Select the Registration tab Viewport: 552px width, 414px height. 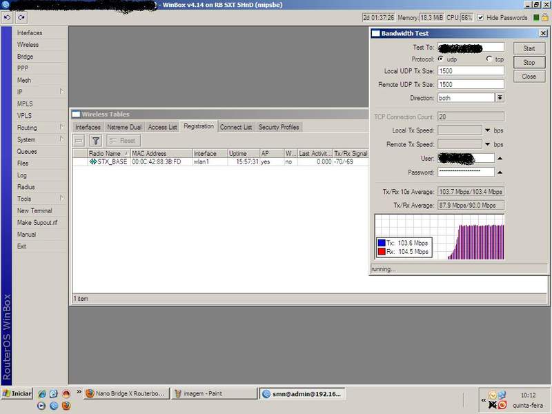199,126
